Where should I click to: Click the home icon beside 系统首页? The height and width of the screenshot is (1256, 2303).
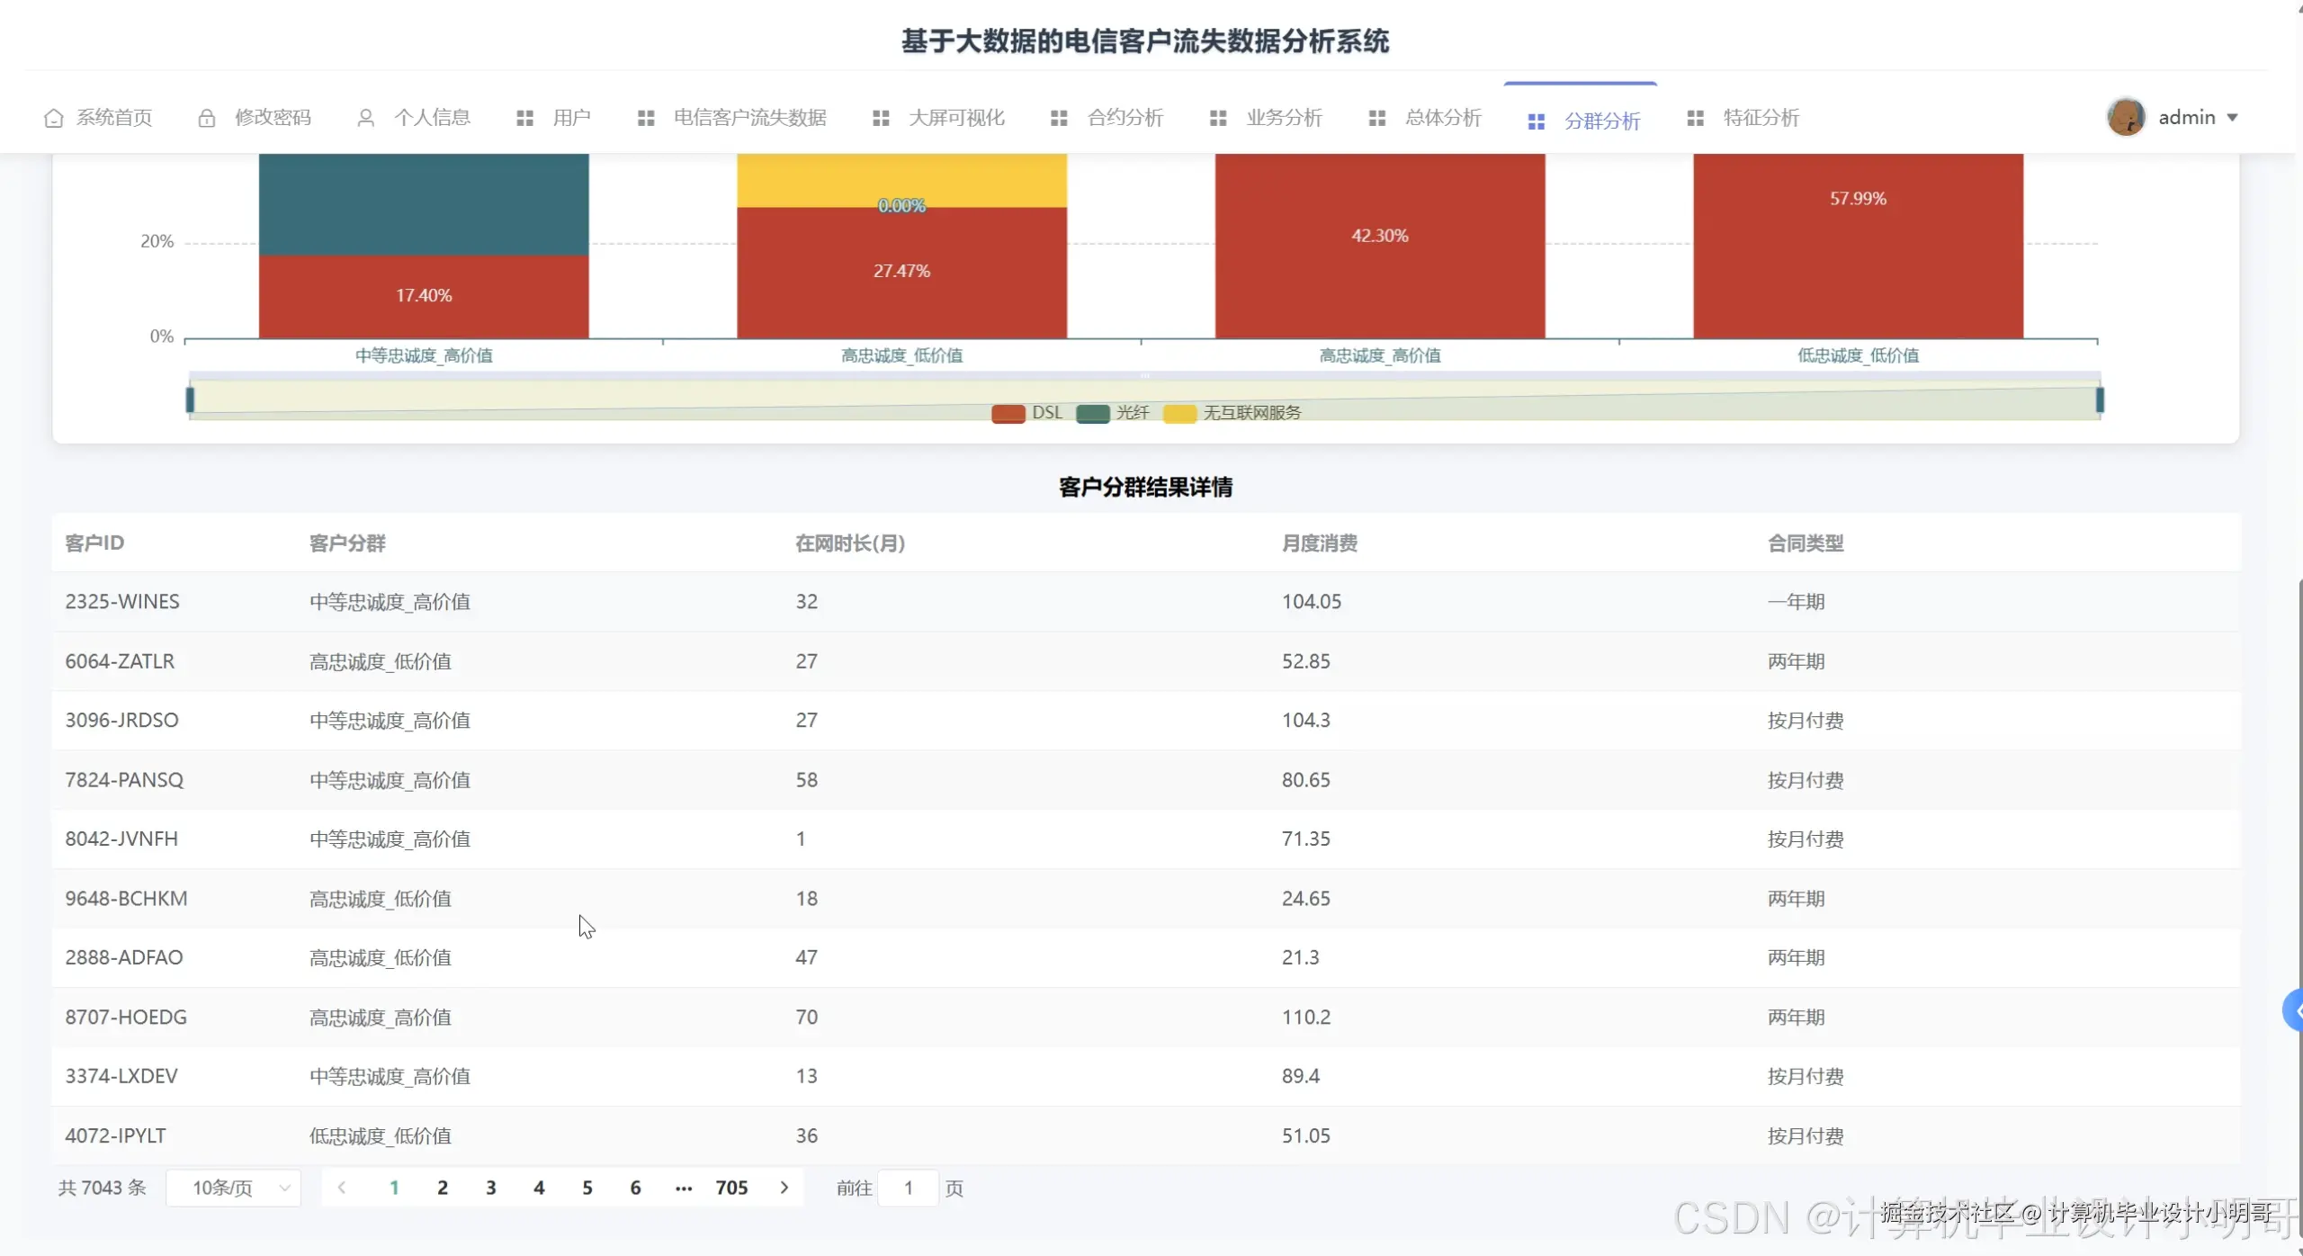54,118
